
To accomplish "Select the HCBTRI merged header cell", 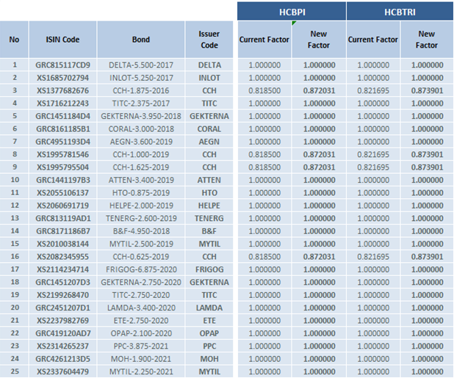I will click(399, 11).
